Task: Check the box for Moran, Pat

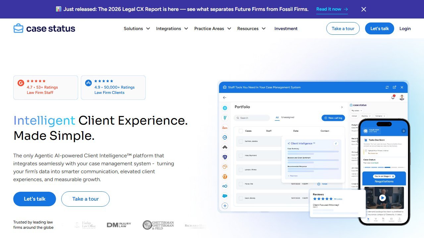Action: tap(241, 184)
